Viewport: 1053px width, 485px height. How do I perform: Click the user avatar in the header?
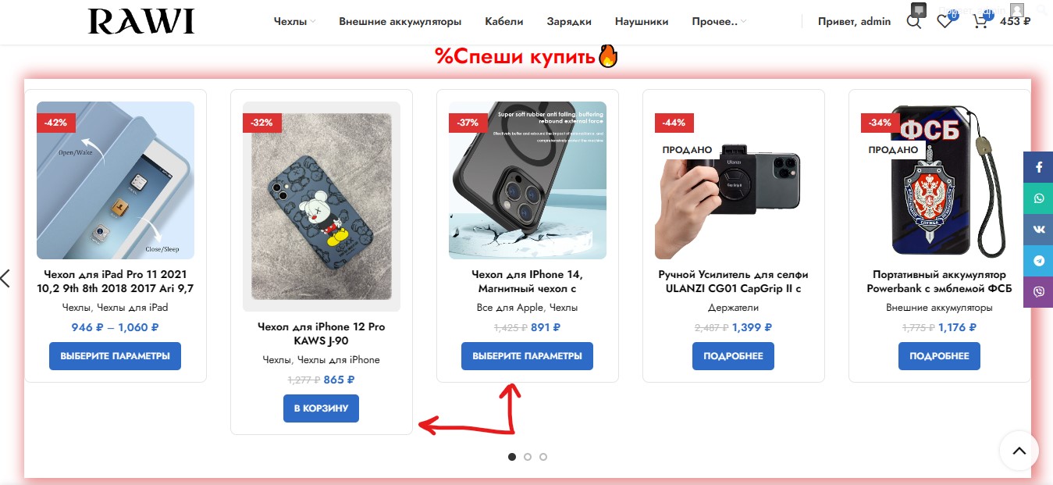point(1016,9)
